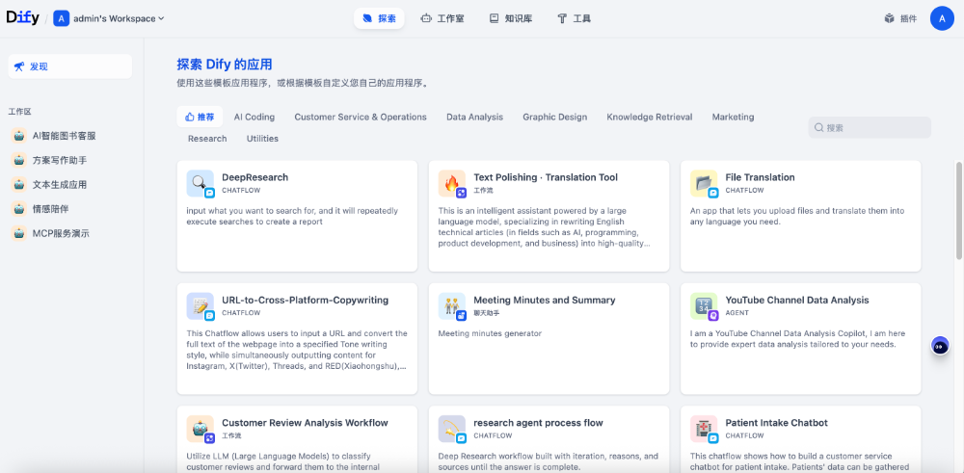Screen dimensions: 964x473
Task: Click the Dify logo
Action: (23, 17)
